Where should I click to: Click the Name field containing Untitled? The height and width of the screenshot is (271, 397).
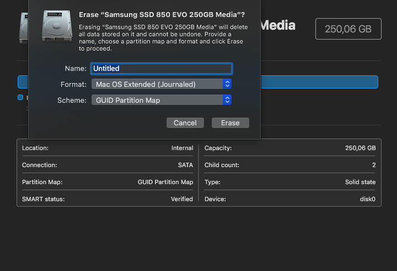click(x=162, y=69)
